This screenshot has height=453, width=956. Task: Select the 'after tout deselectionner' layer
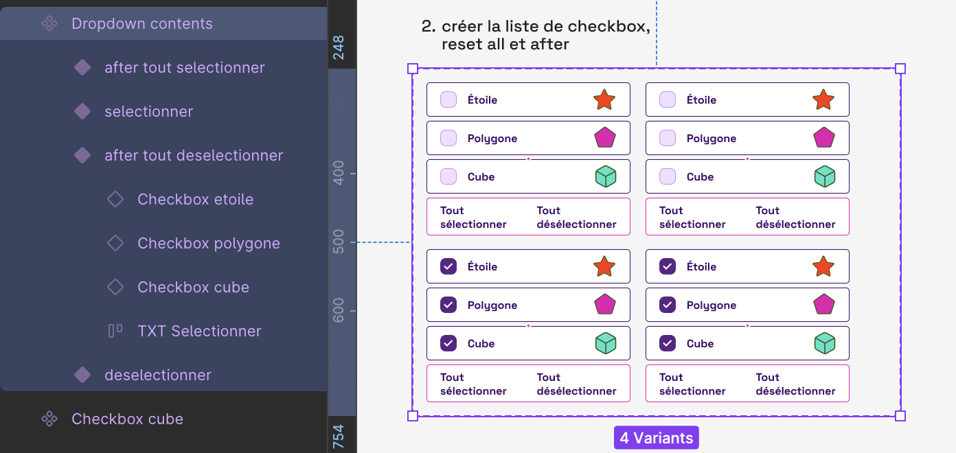(x=194, y=155)
